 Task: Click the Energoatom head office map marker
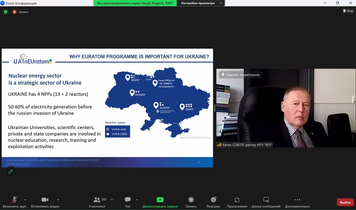click(155, 83)
